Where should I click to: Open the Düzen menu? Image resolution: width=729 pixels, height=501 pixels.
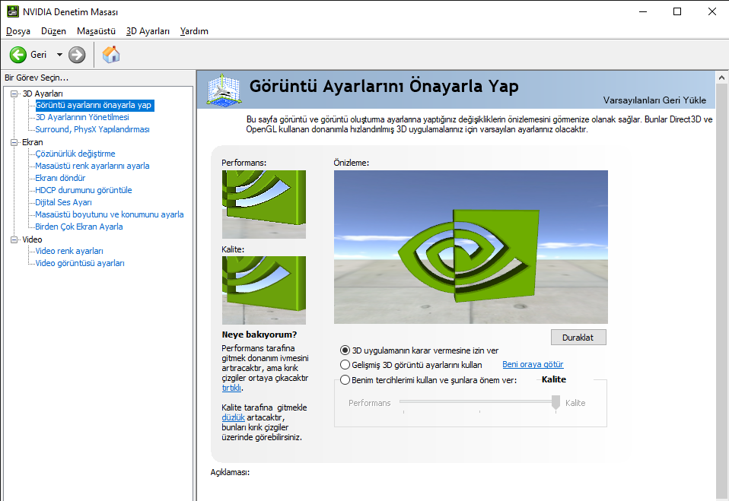pos(53,31)
